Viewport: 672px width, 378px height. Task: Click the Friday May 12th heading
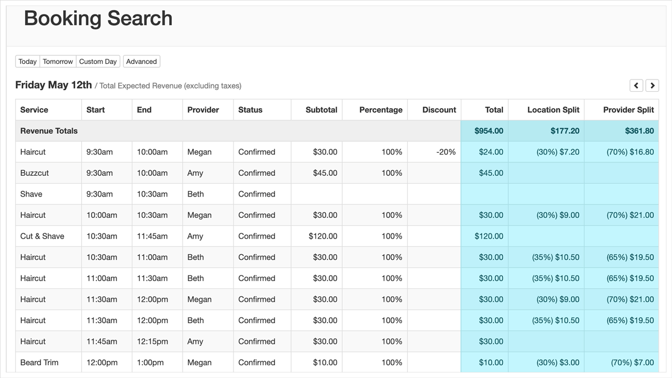[x=53, y=85]
